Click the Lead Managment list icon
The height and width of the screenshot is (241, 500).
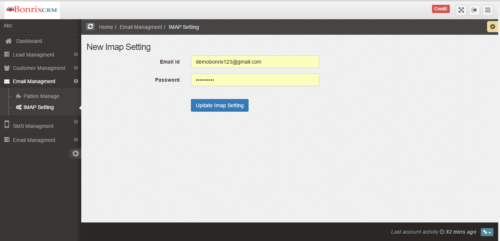[x=7, y=54]
